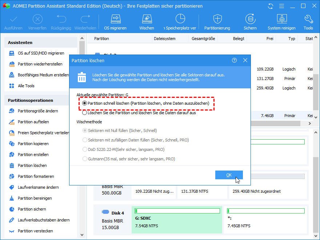The image size is (320, 240).
Task: Click the Frei column header
Action: [270, 39]
